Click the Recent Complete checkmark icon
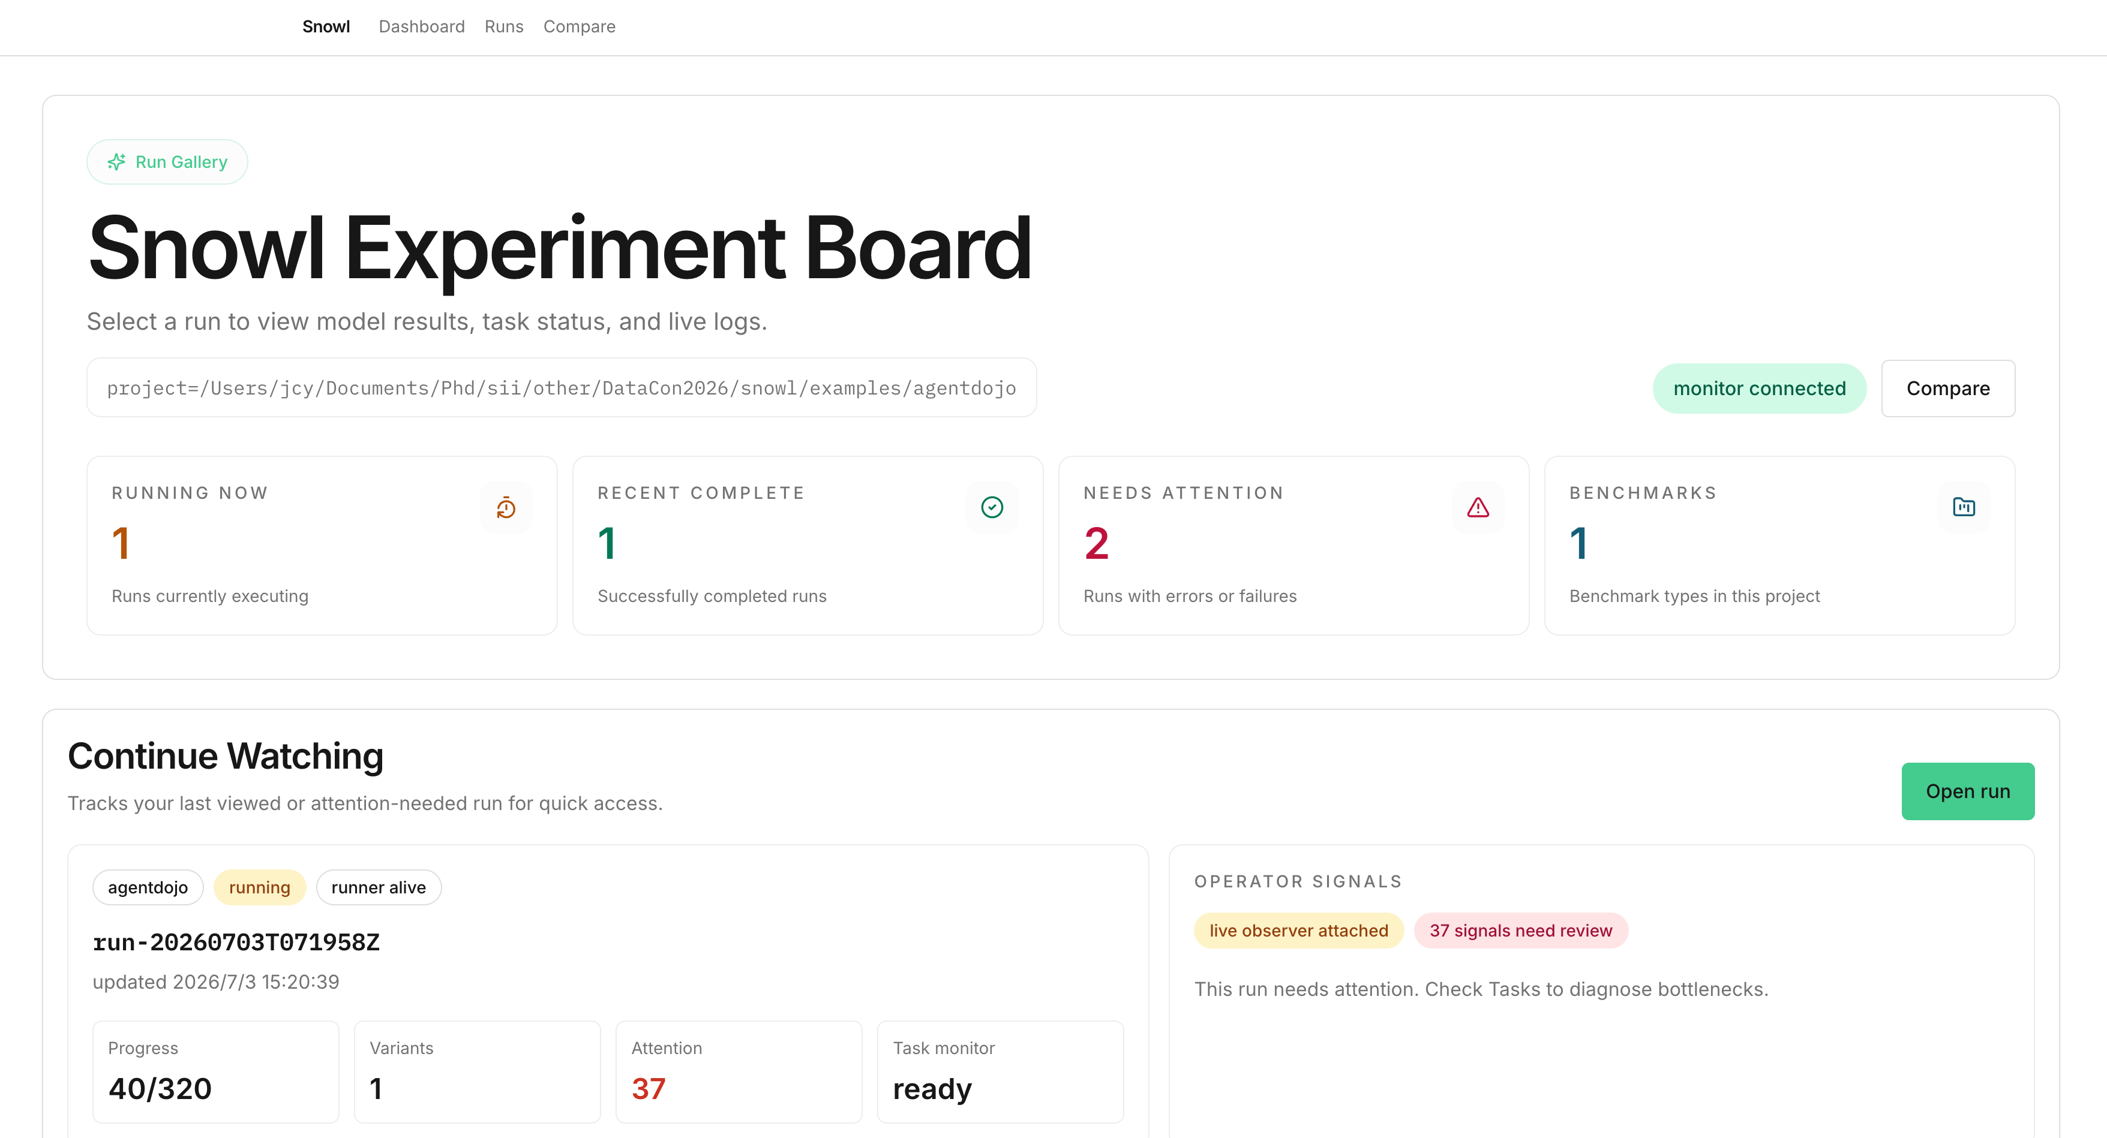2107x1138 pixels. click(992, 508)
